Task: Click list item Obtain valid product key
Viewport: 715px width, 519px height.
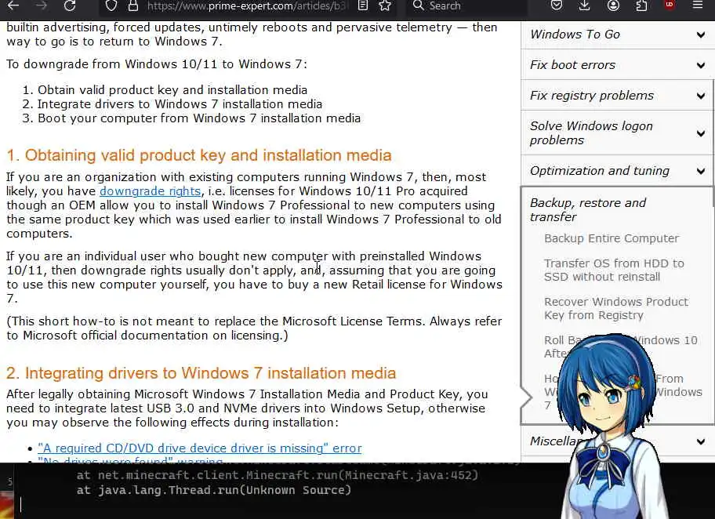Action: (172, 90)
